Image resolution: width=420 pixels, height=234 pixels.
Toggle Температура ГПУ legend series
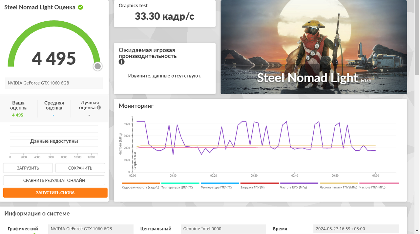(x=220, y=186)
